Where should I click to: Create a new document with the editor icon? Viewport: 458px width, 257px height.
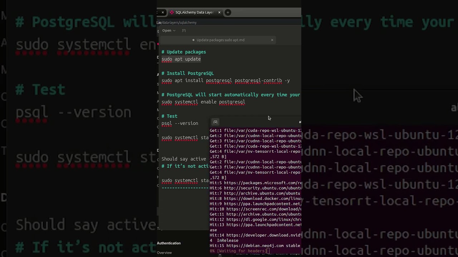184,31
